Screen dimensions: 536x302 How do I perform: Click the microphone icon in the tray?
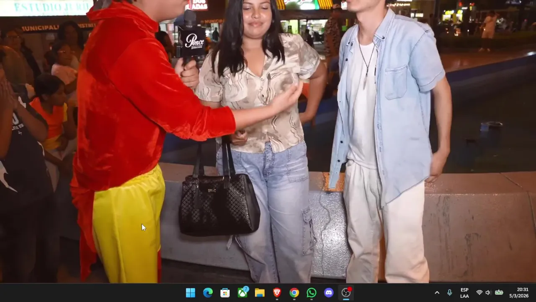pos(449,293)
